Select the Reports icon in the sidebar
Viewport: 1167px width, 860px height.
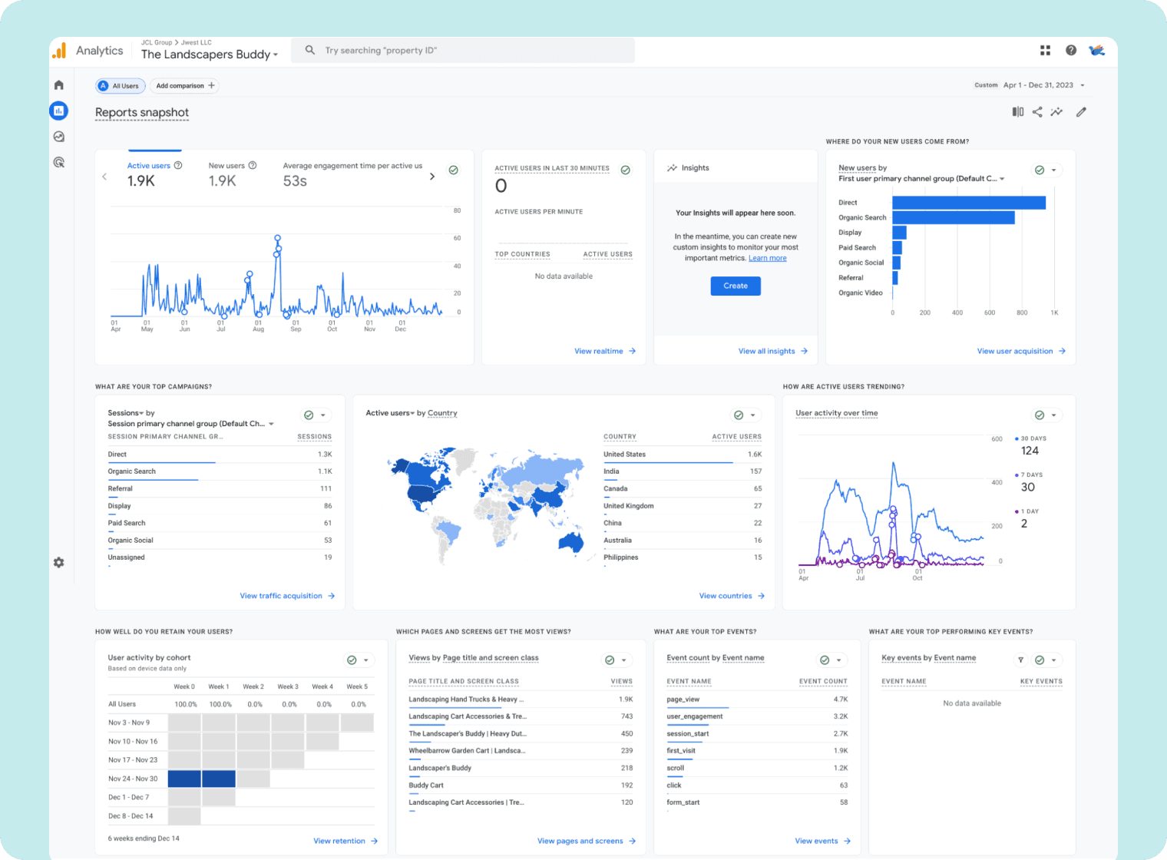pyautogui.click(x=58, y=111)
